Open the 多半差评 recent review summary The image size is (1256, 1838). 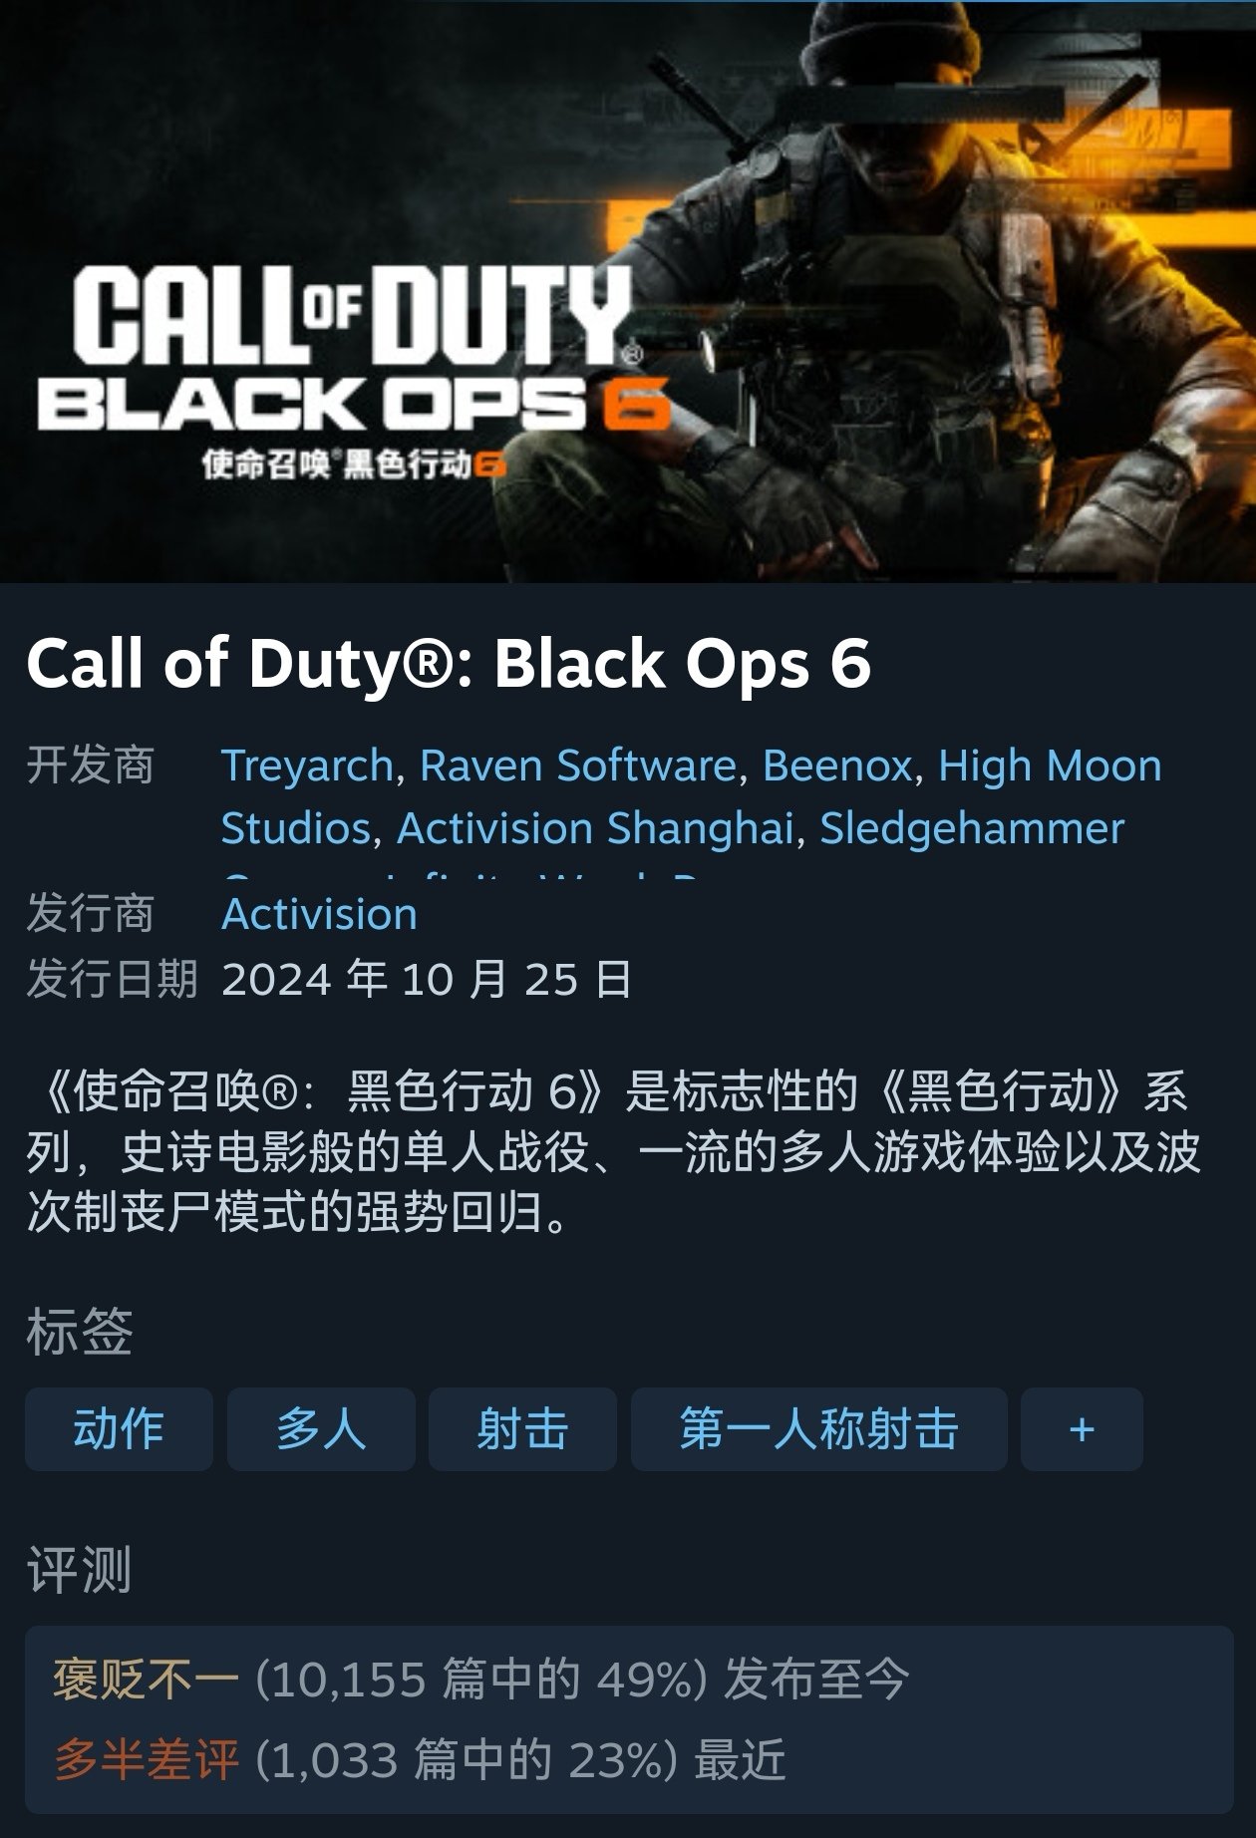(420, 1760)
